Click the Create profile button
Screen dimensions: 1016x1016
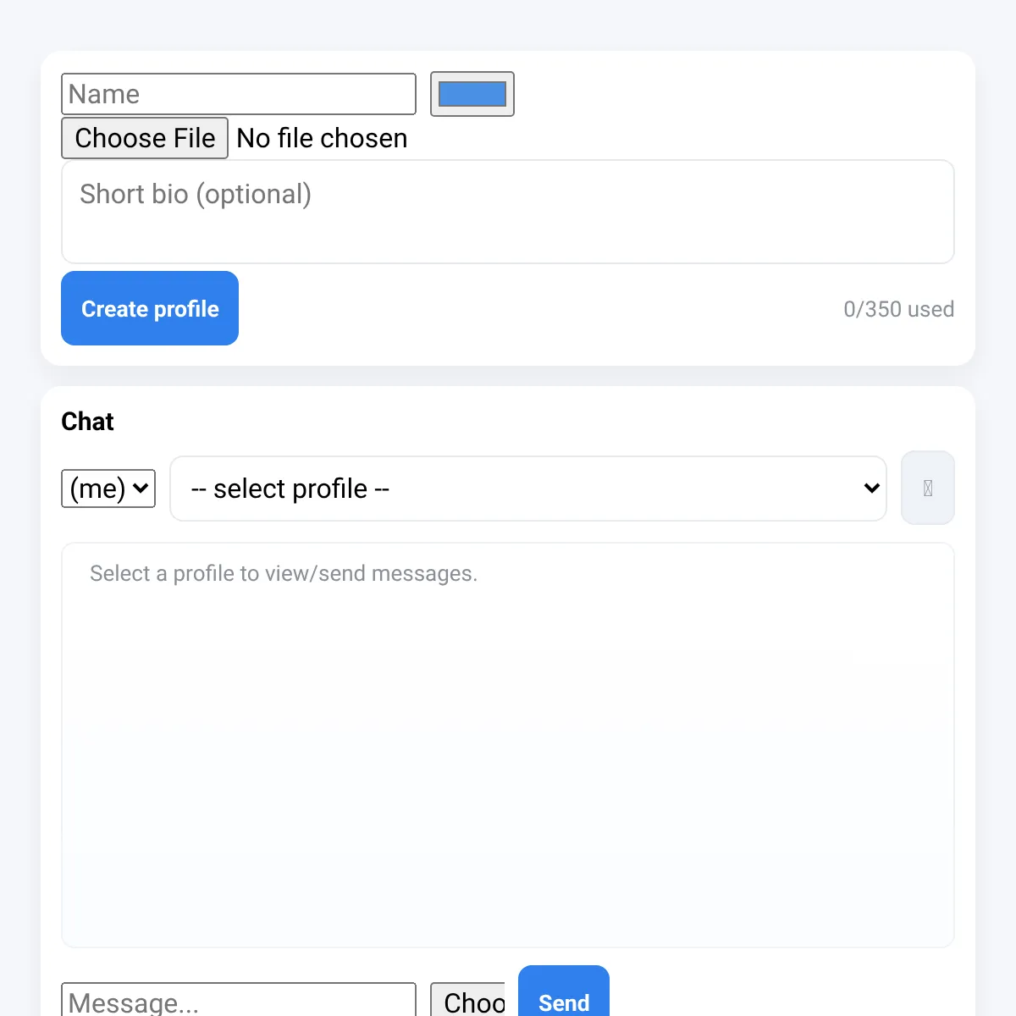tap(150, 308)
